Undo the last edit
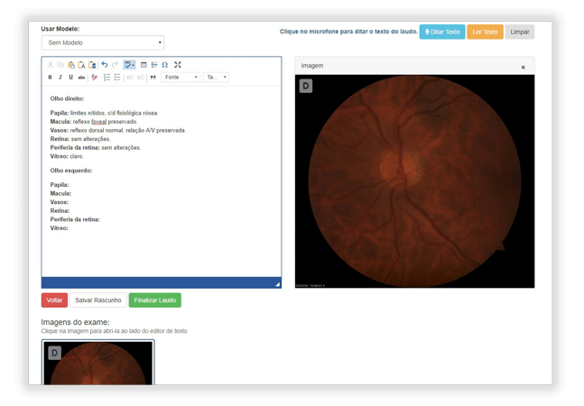Viewport: 584px width, 406px height. click(105, 65)
